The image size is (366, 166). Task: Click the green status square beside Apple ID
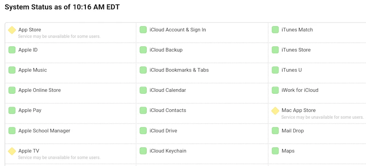(x=12, y=50)
